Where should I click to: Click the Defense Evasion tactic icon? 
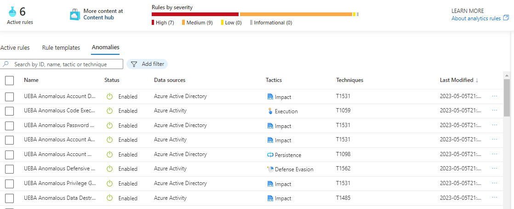click(x=270, y=169)
